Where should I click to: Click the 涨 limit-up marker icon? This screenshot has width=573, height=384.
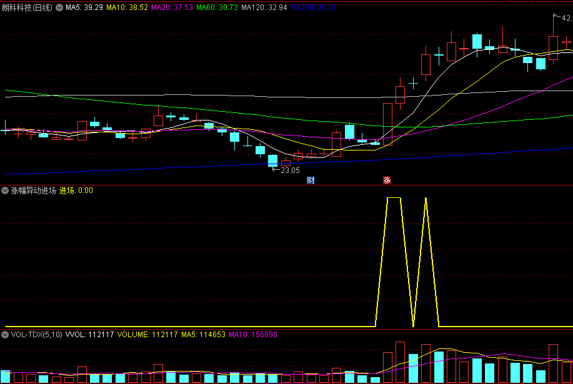[x=387, y=180]
